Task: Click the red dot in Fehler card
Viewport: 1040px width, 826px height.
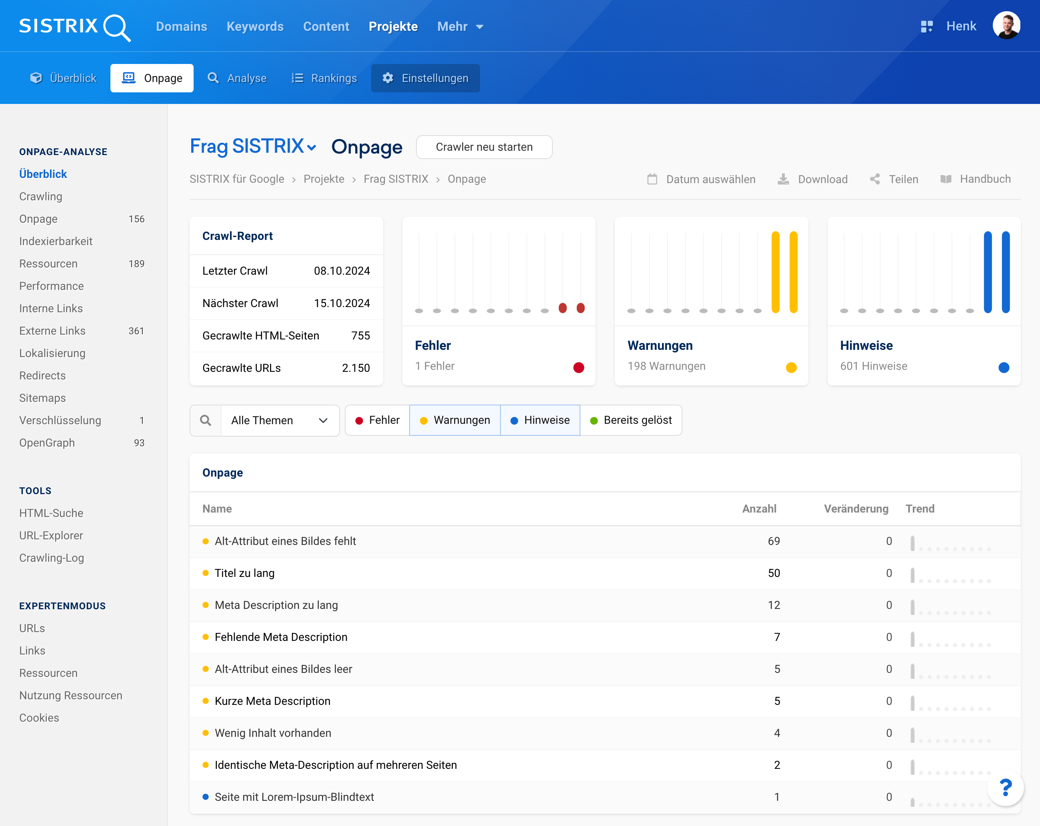Action: point(579,368)
